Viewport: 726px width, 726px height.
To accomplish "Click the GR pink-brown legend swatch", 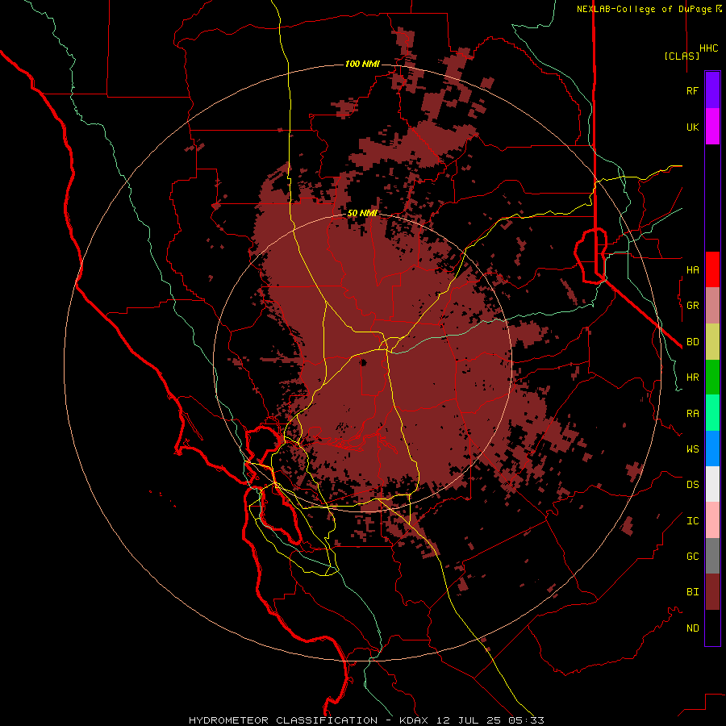I will [x=712, y=305].
